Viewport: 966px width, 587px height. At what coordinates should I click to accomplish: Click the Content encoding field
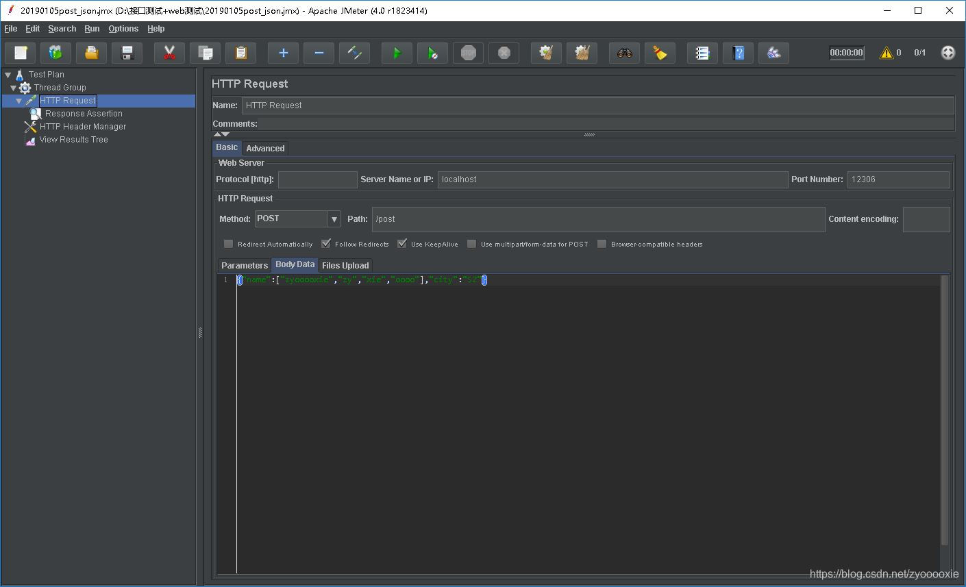(x=926, y=219)
